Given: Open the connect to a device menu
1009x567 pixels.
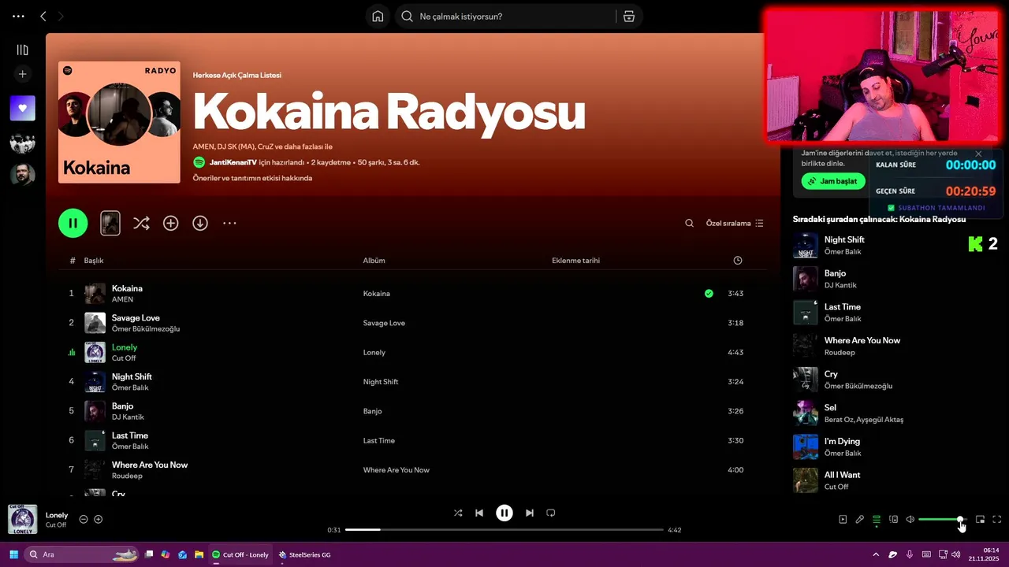Looking at the screenshot, I should pyautogui.click(x=893, y=519).
